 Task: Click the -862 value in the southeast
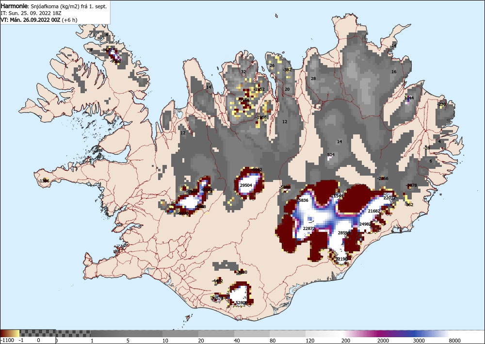point(409,204)
